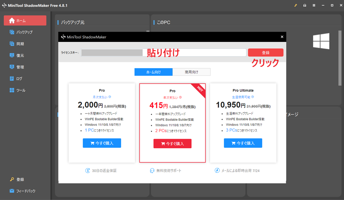This screenshot has height=200, width=344.
Task: Click the ライセンスキー input field
Action: [x=163, y=52]
